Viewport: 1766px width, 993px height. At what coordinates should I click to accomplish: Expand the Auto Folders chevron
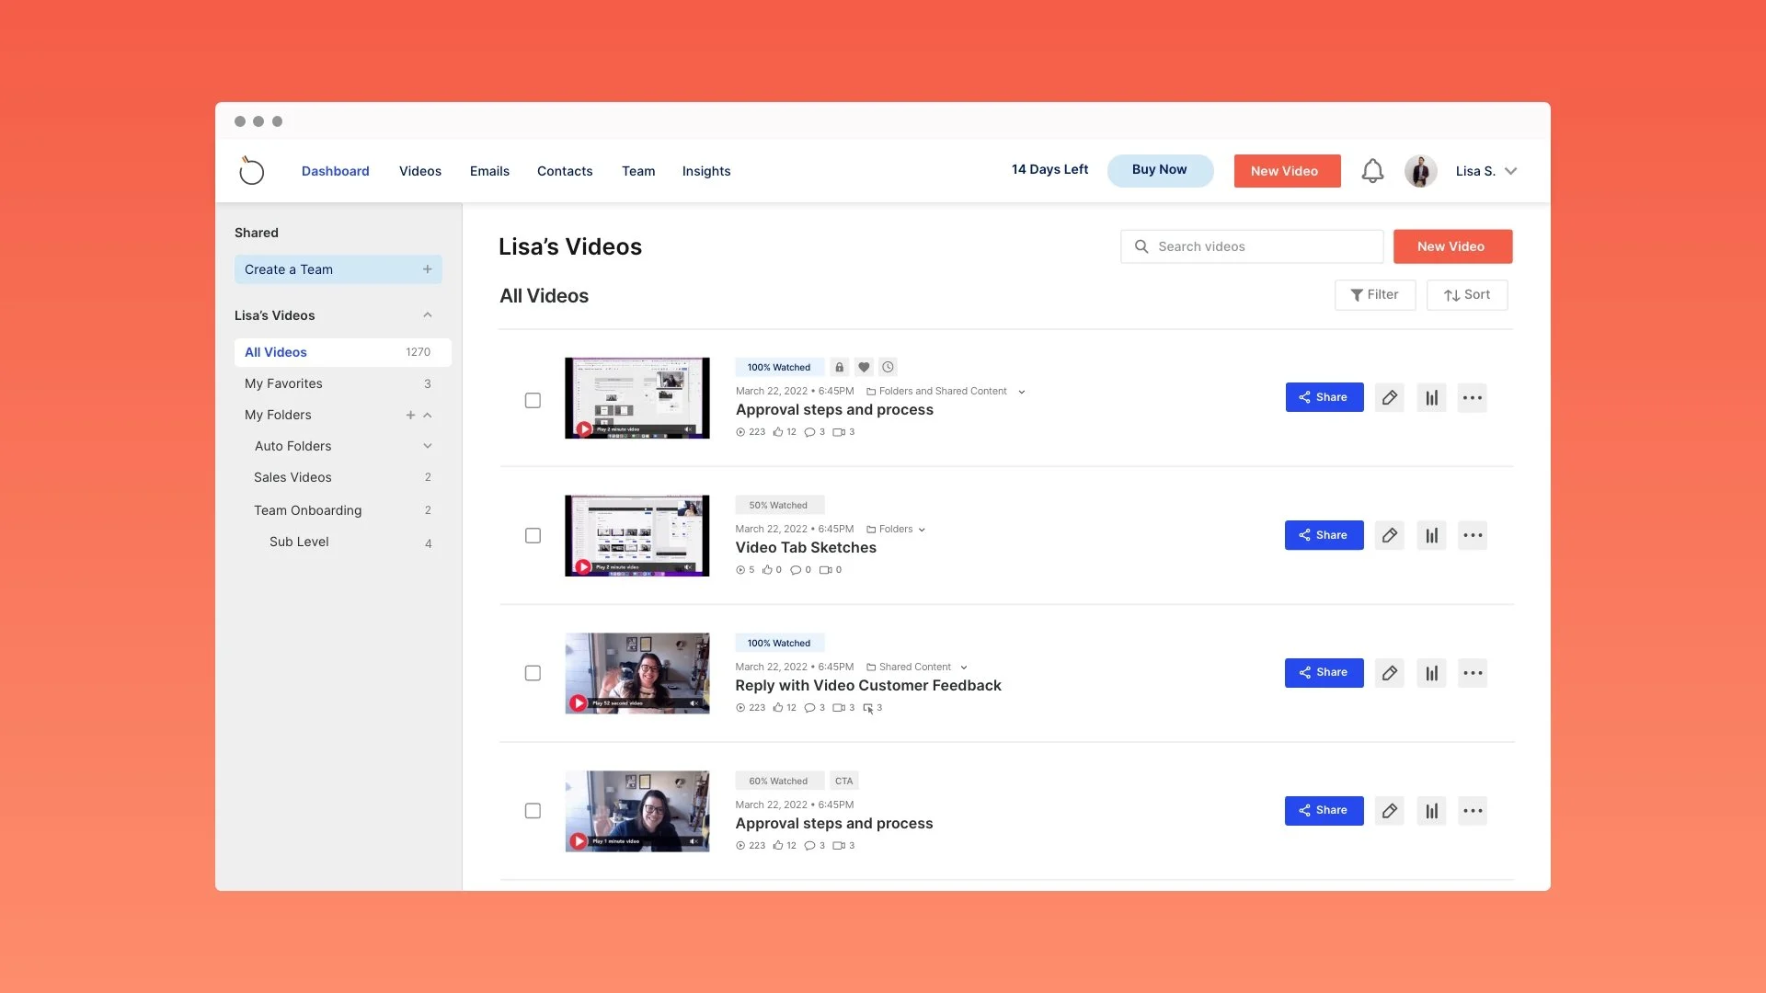point(428,446)
